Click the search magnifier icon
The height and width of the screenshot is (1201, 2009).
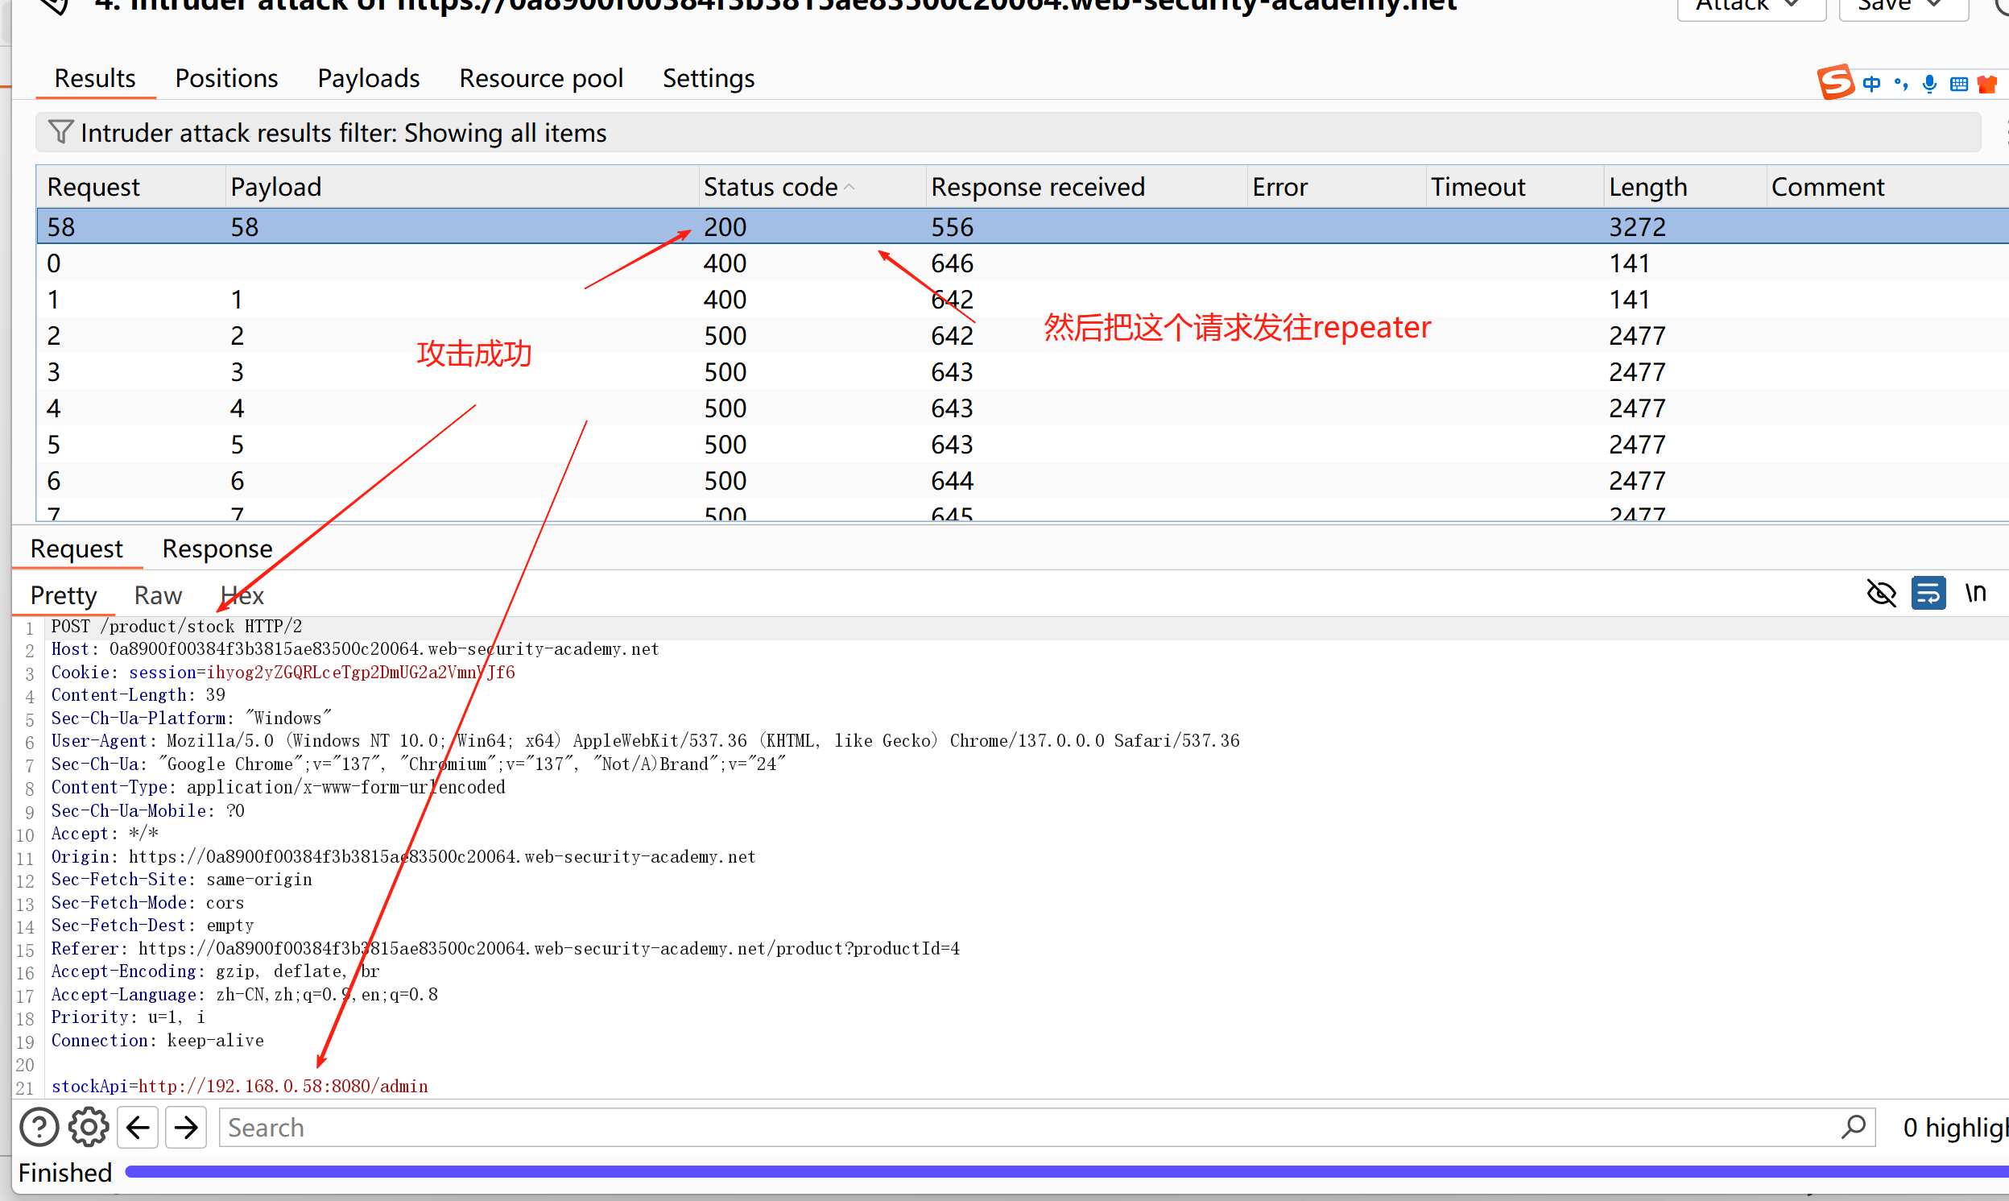(1853, 1127)
